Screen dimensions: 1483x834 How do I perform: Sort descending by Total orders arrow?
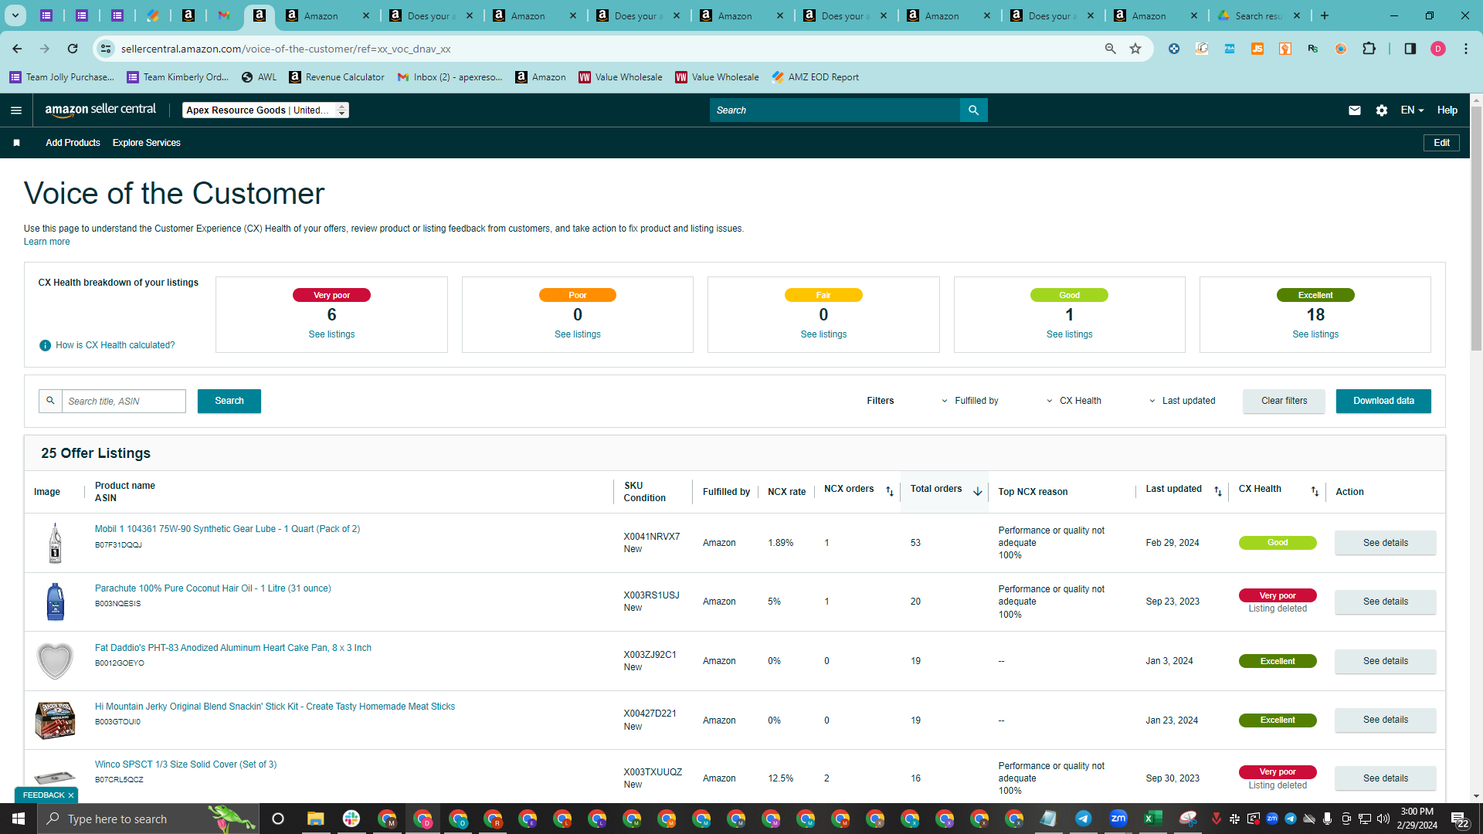point(977,491)
